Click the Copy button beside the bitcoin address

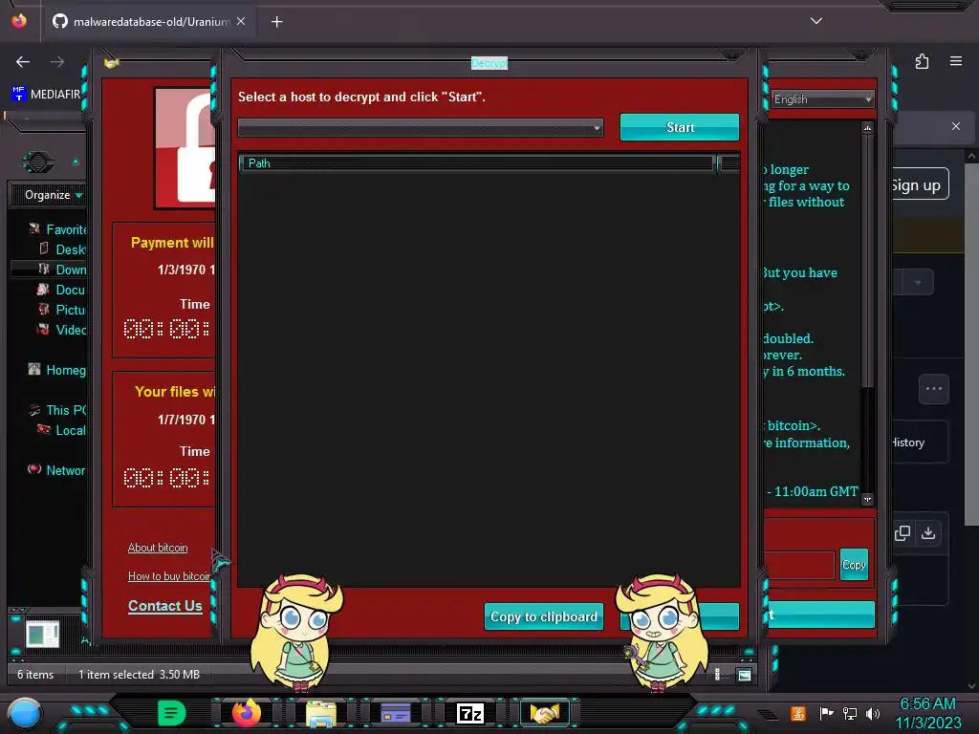(x=854, y=564)
